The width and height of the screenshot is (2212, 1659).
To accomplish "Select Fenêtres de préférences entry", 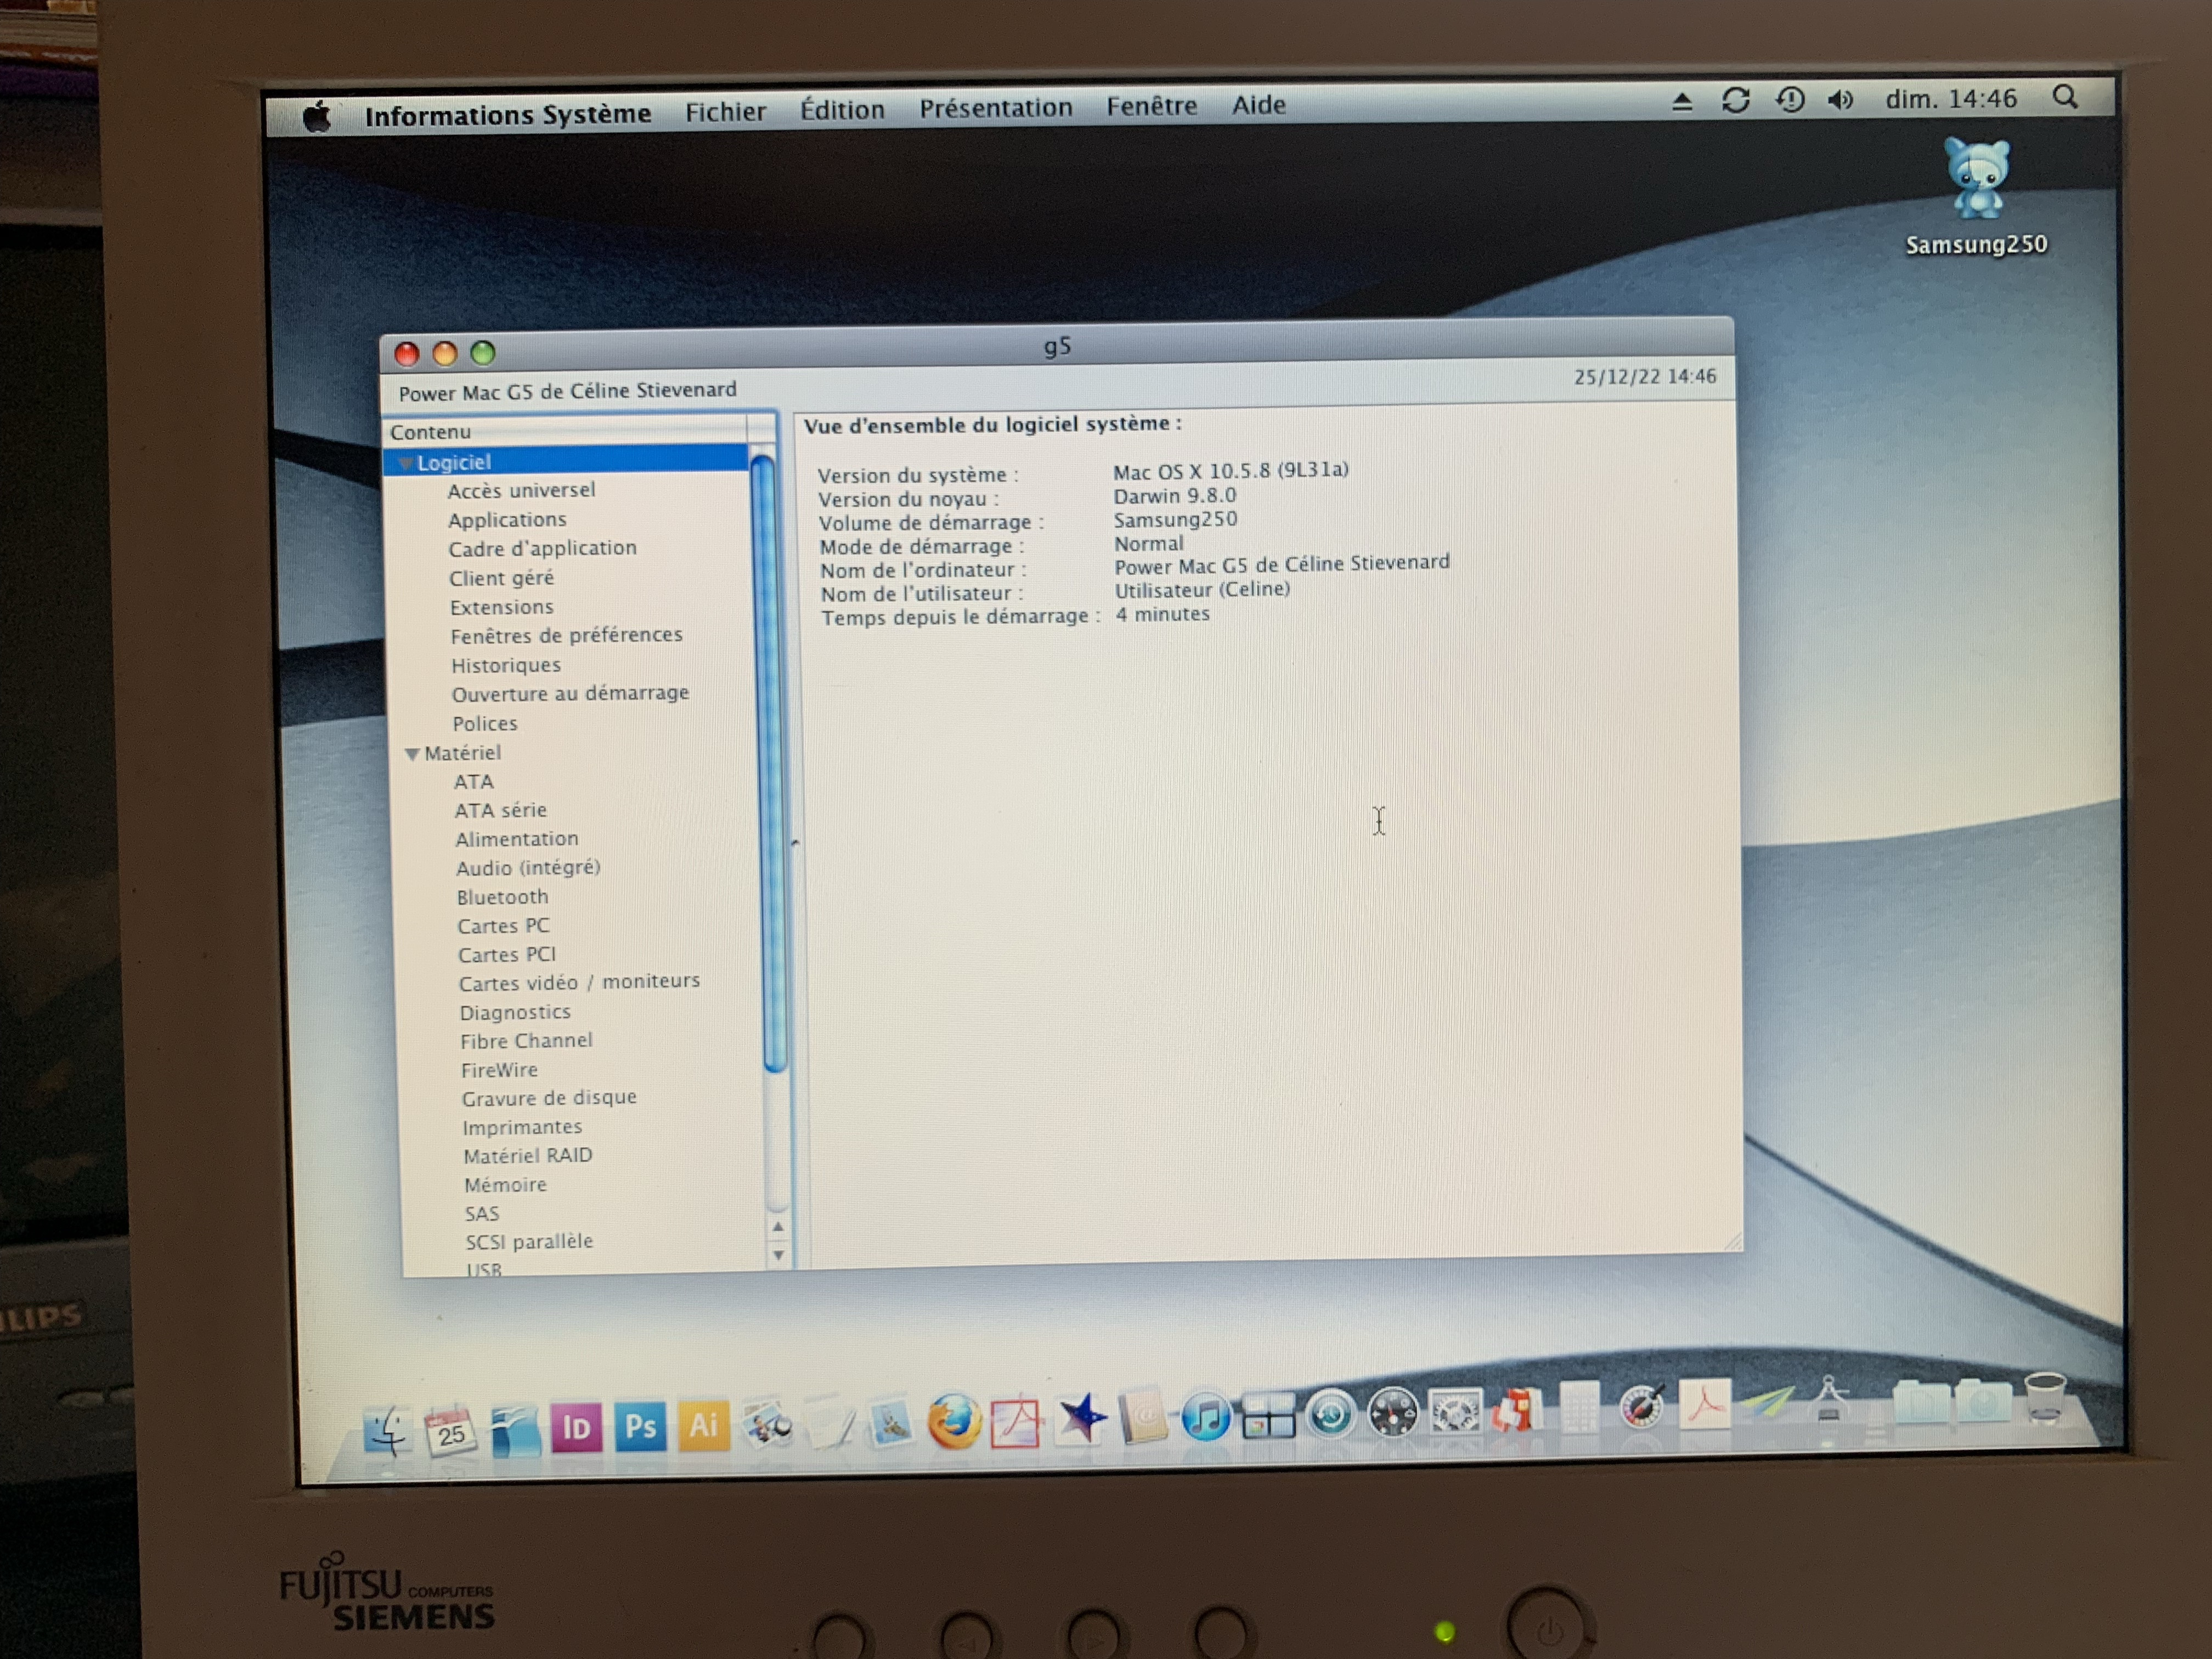I will [x=566, y=636].
